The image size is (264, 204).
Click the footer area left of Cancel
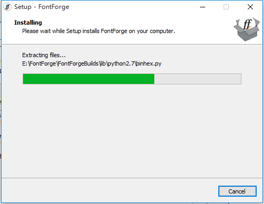pos(109,191)
